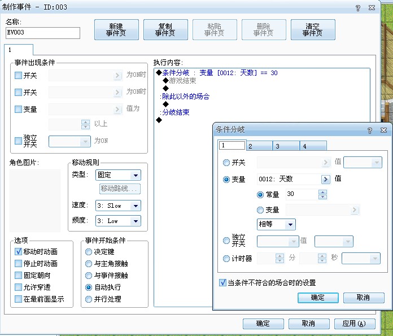Click 粘贴事件页 button

(215, 29)
